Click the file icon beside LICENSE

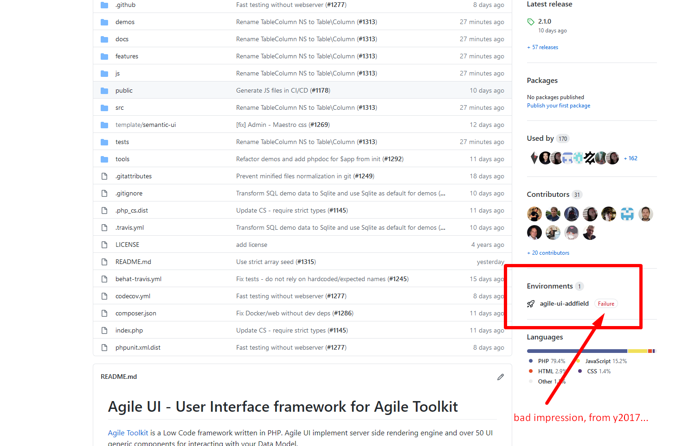click(104, 244)
